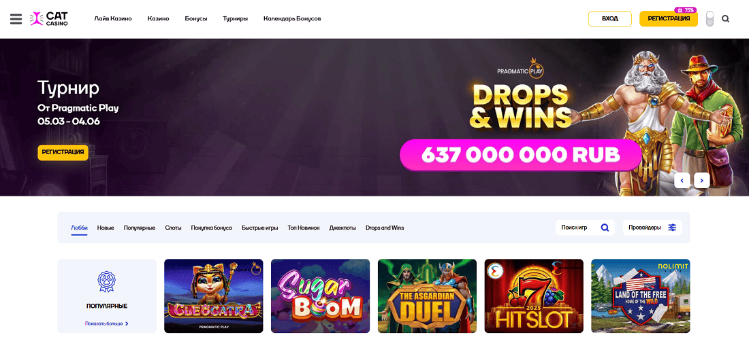Expand Popular with Показать больше

click(106, 323)
